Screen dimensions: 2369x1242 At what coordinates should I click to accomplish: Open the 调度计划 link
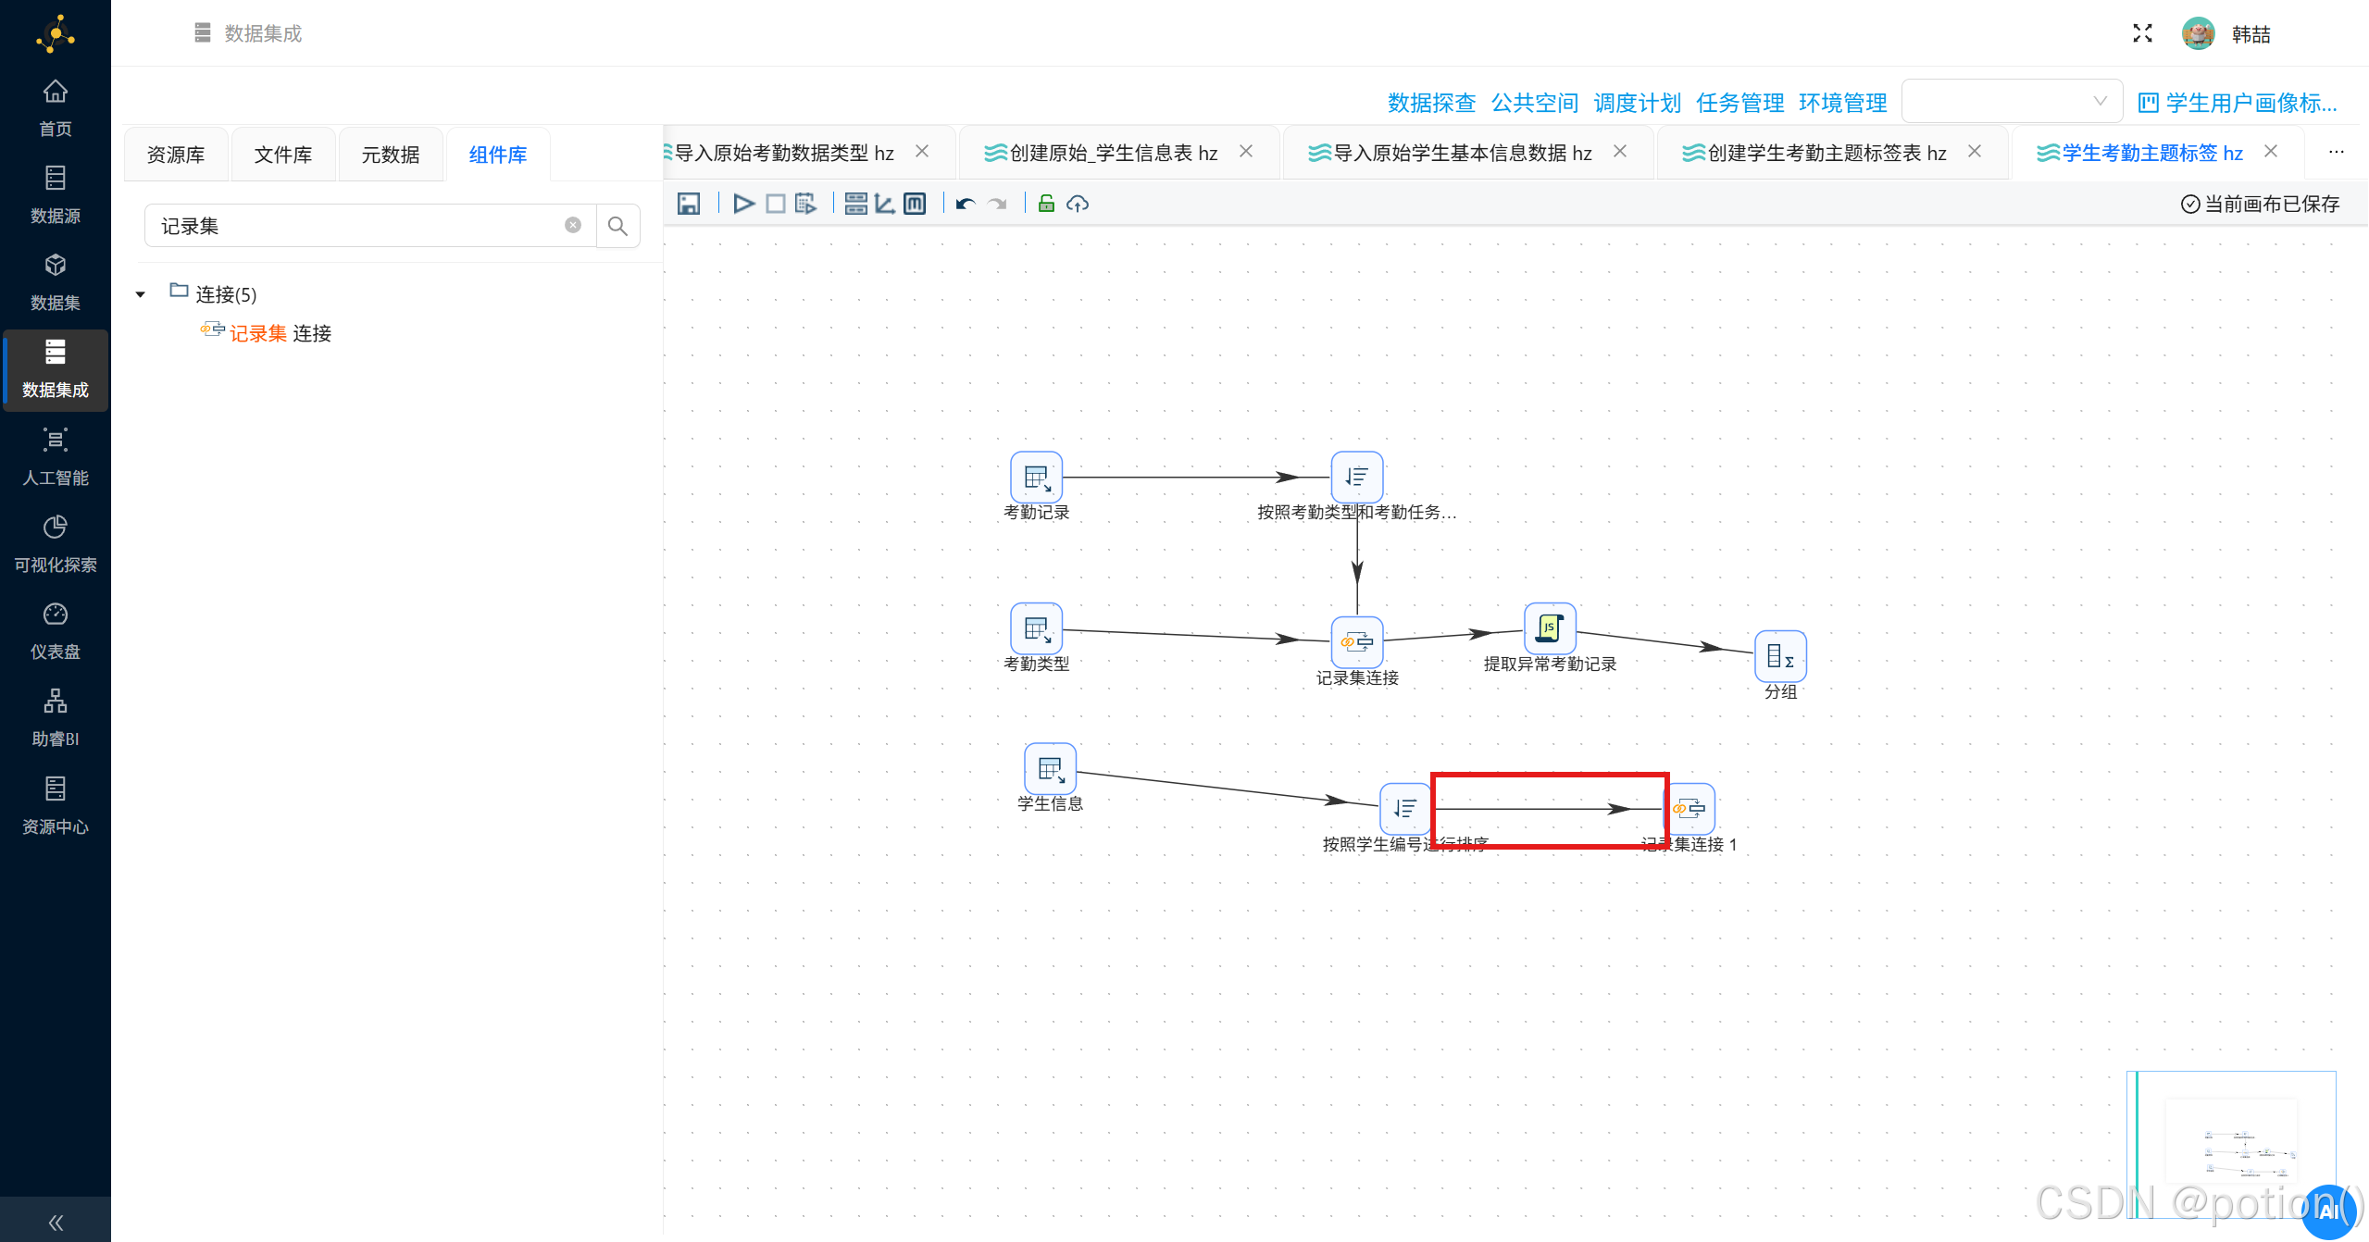1637,103
